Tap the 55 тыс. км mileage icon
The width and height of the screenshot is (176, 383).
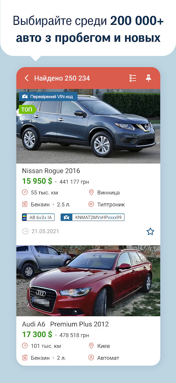click(x=25, y=193)
